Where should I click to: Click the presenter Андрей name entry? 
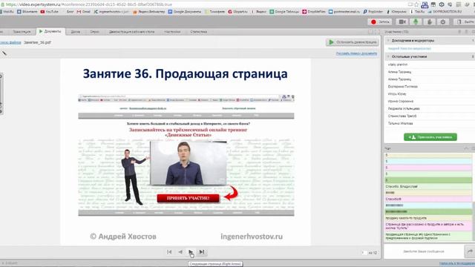click(x=409, y=48)
